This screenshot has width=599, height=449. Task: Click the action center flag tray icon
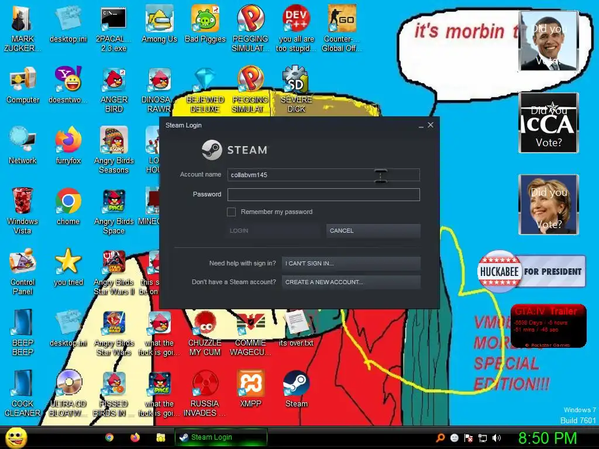click(x=469, y=438)
